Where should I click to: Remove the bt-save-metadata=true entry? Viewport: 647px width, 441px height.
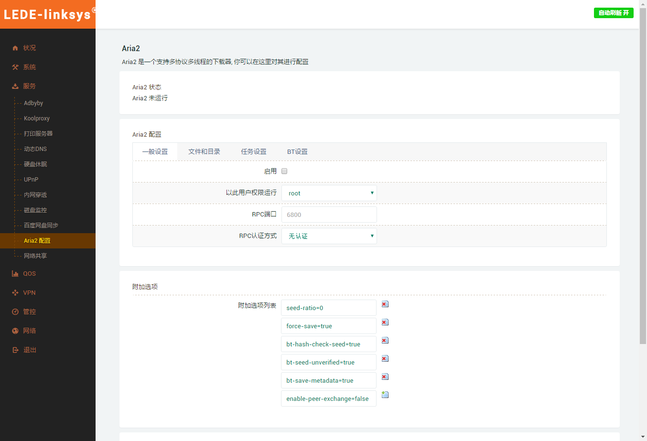385,377
